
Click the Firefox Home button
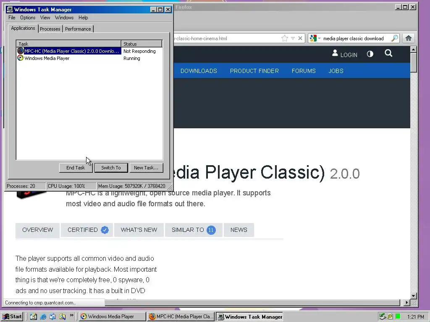[x=408, y=38]
